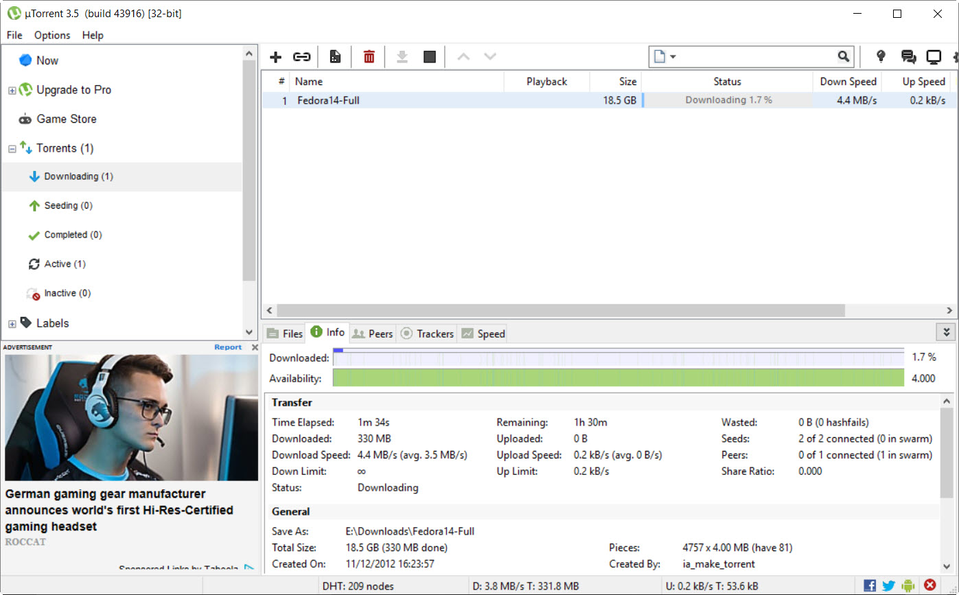Sort by Down Speed column header

[x=848, y=82]
